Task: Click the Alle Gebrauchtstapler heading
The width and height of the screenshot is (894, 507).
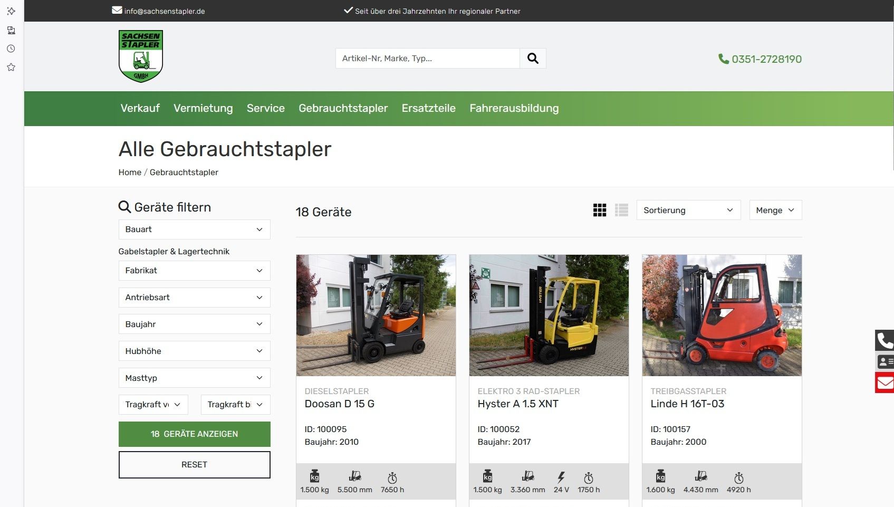Action: click(225, 149)
